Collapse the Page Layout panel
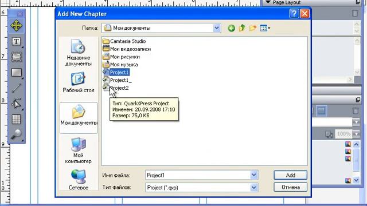Image resolution: width=367 pixels, height=206 pixels. tap(268, 2)
